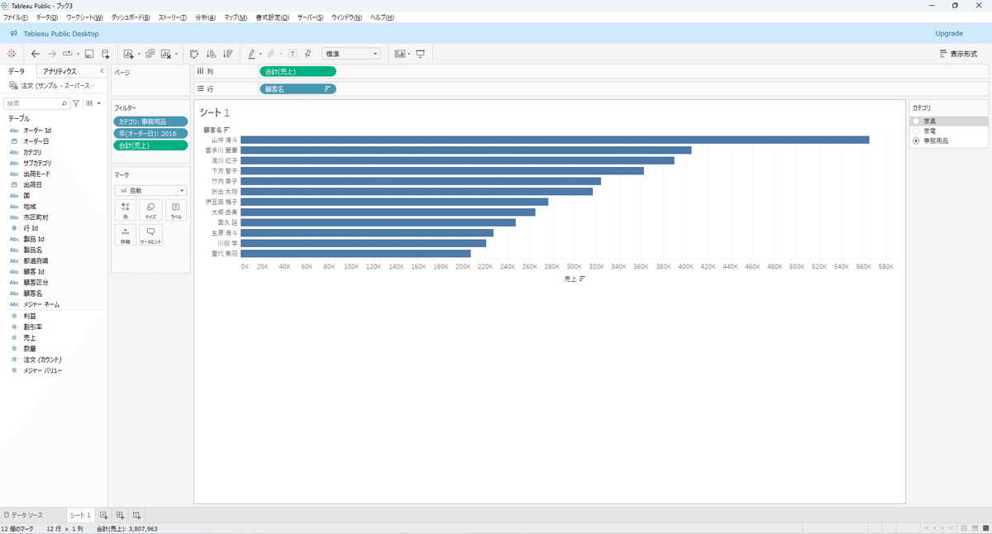Open the 標準 fit dropdown in the toolbar
992x534 pixels.
tap(351, 53)
